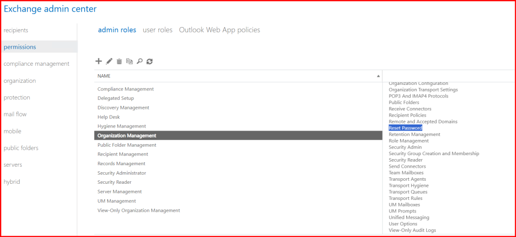This screenshot has width=516, height=237.
Task: Toggle the NAME column sort arrow
Action: [x=378, y=76]
